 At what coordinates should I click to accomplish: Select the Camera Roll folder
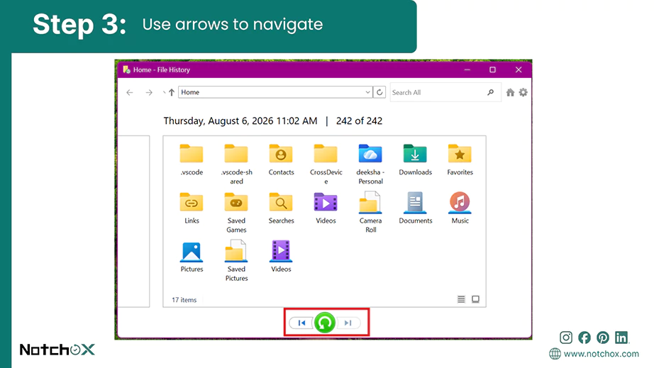click(370, 213)
